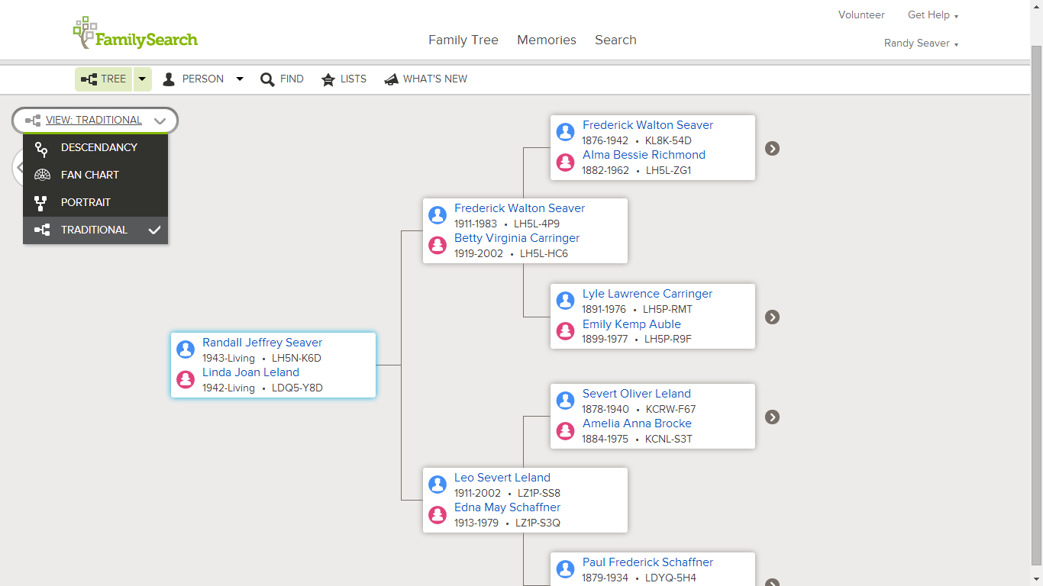Click the Volunteer link

[861, 14]
